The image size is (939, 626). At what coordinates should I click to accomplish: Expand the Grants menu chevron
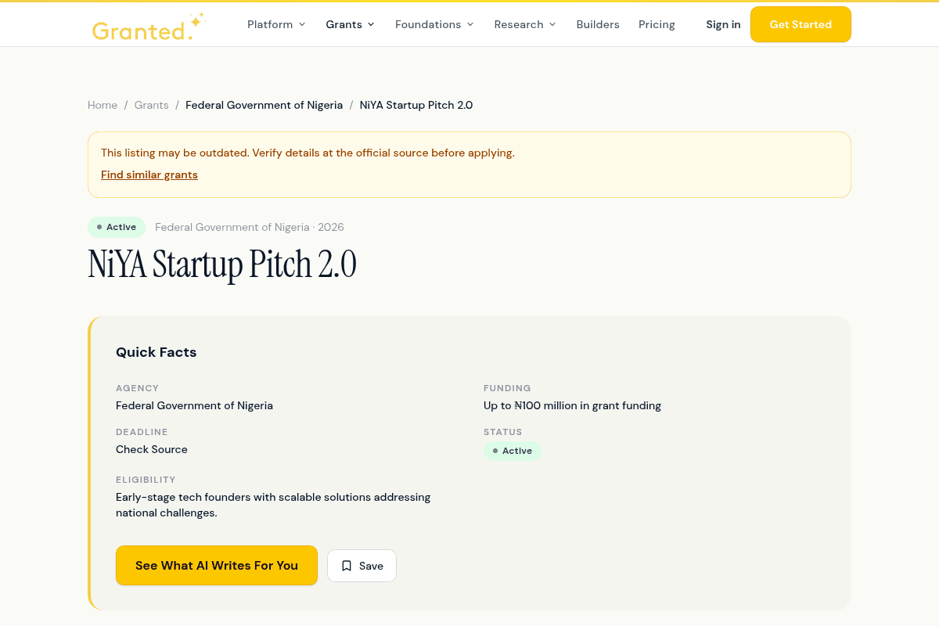point(371,24)
